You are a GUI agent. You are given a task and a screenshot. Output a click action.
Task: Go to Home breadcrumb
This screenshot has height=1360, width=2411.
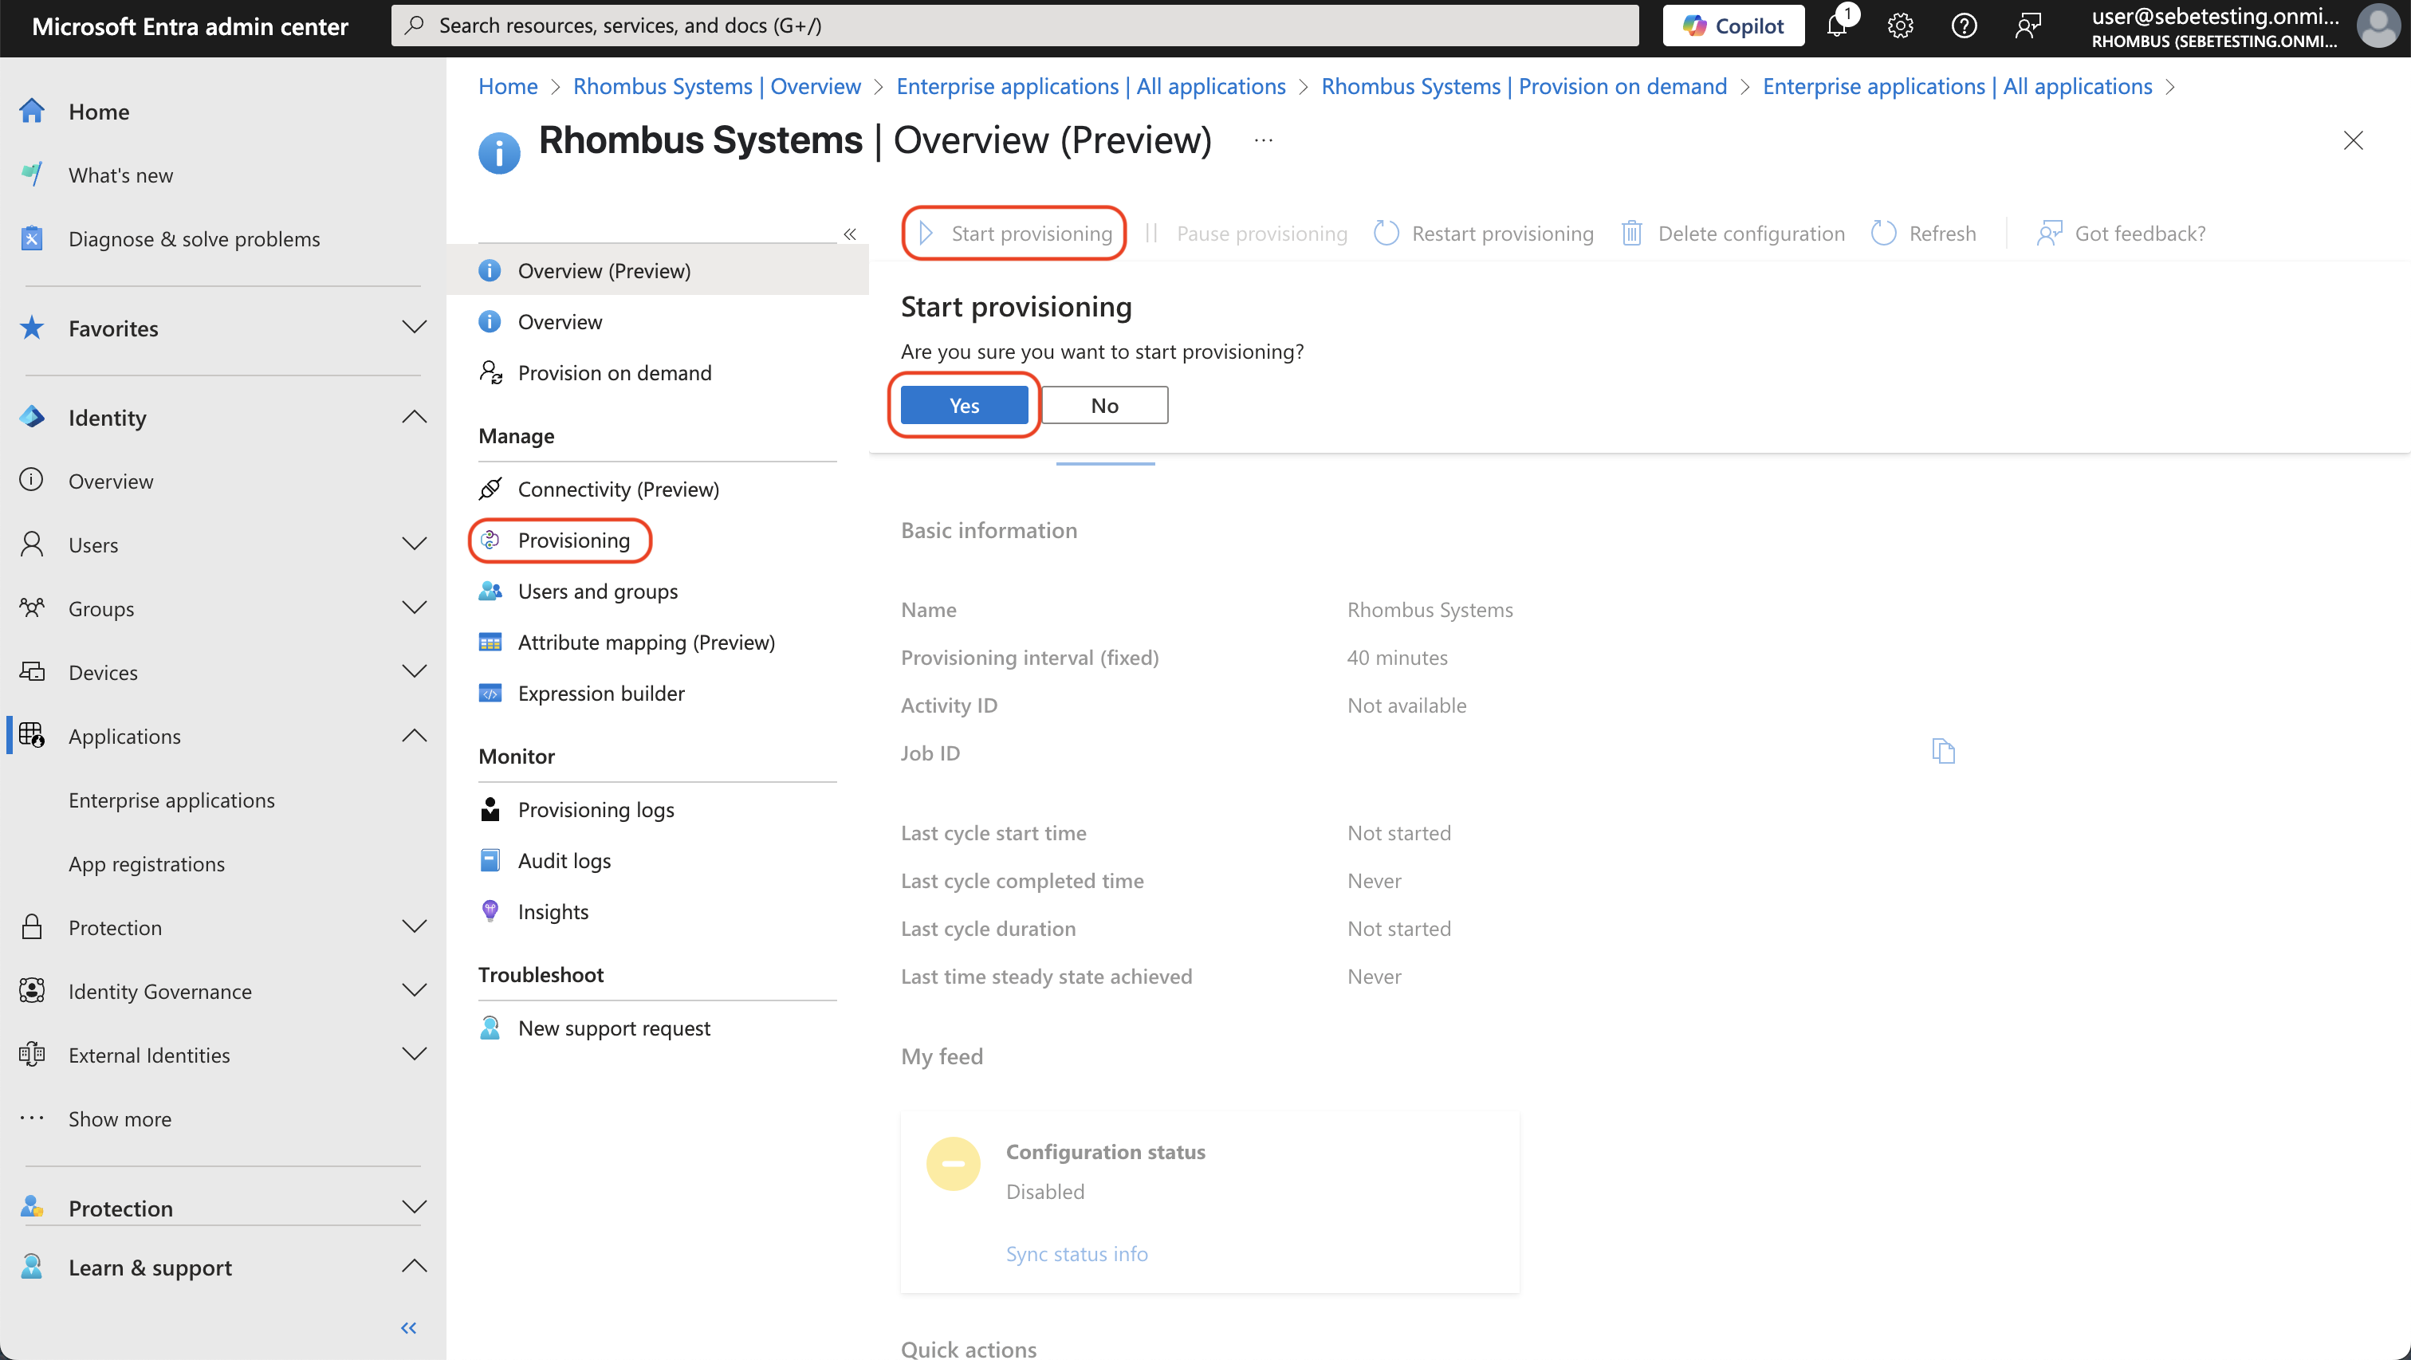pos(507,86)
